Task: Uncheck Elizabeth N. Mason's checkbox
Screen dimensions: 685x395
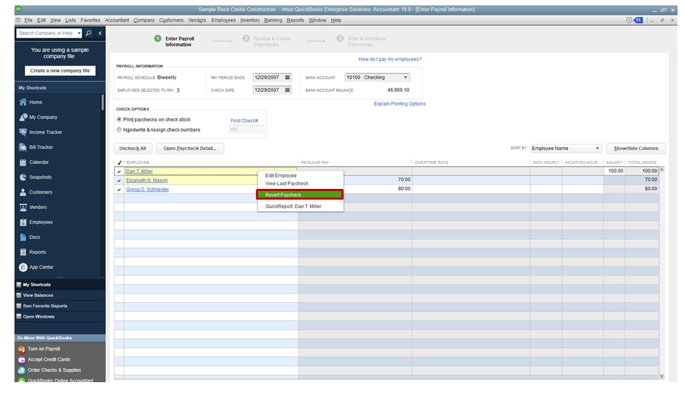Action: [x=119, y=181]
